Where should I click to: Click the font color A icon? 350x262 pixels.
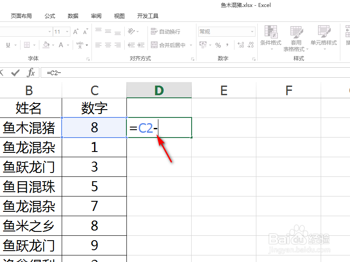tap(61, 45)
